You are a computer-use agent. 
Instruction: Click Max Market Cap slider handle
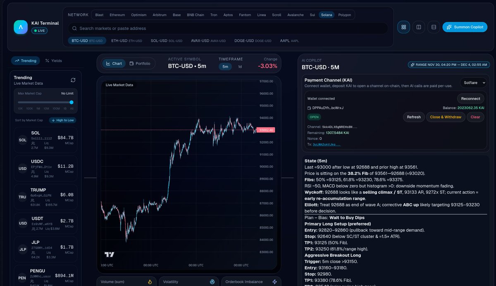pos(72,102)
